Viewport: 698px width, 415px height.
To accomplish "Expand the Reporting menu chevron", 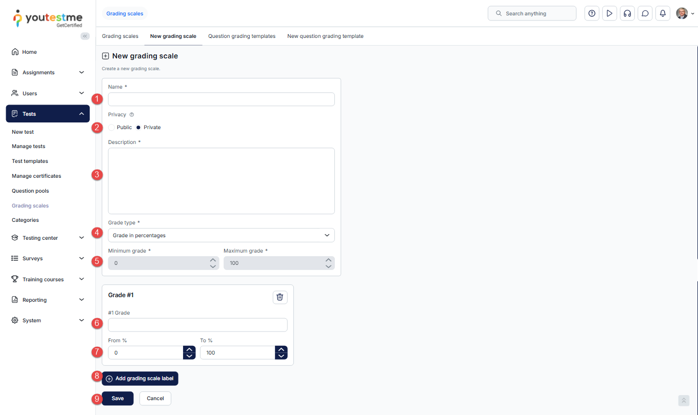I will [82, 300].
